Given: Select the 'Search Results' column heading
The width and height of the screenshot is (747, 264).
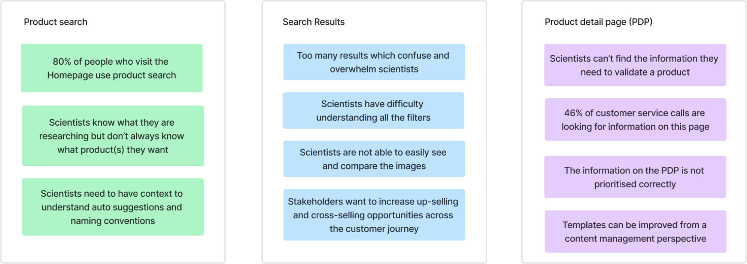Looking at the screenshot, I should click(313, 22).
